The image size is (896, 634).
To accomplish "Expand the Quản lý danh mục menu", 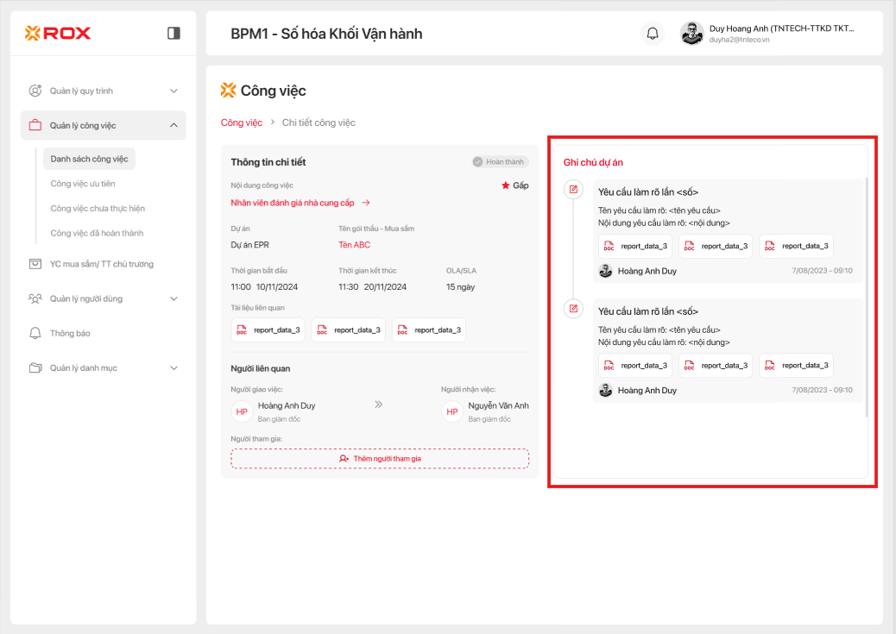I will (x=174, y=367).
